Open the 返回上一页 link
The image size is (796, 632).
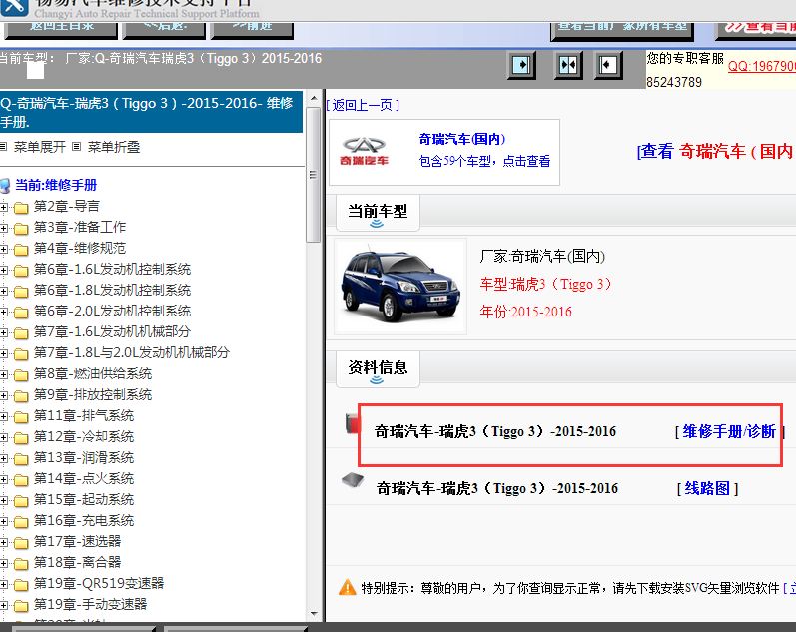coord(363,105)
